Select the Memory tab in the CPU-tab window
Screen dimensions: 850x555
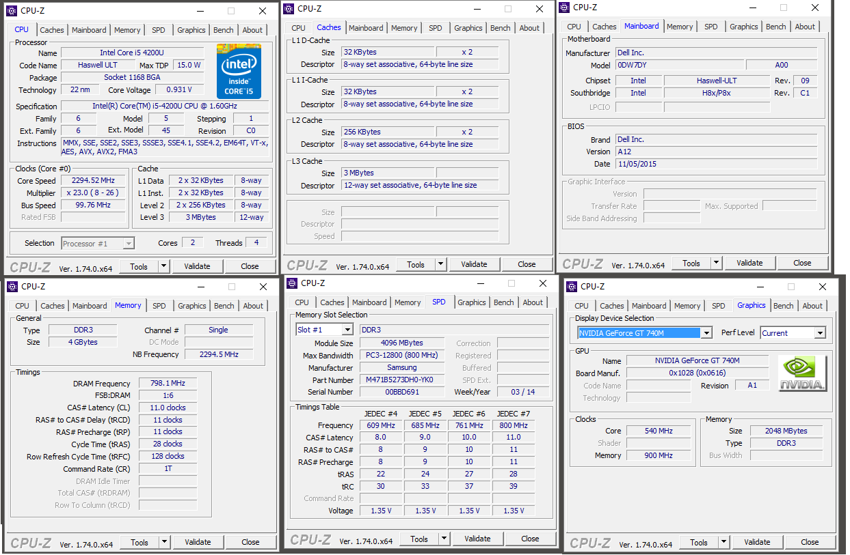[128, 30]
